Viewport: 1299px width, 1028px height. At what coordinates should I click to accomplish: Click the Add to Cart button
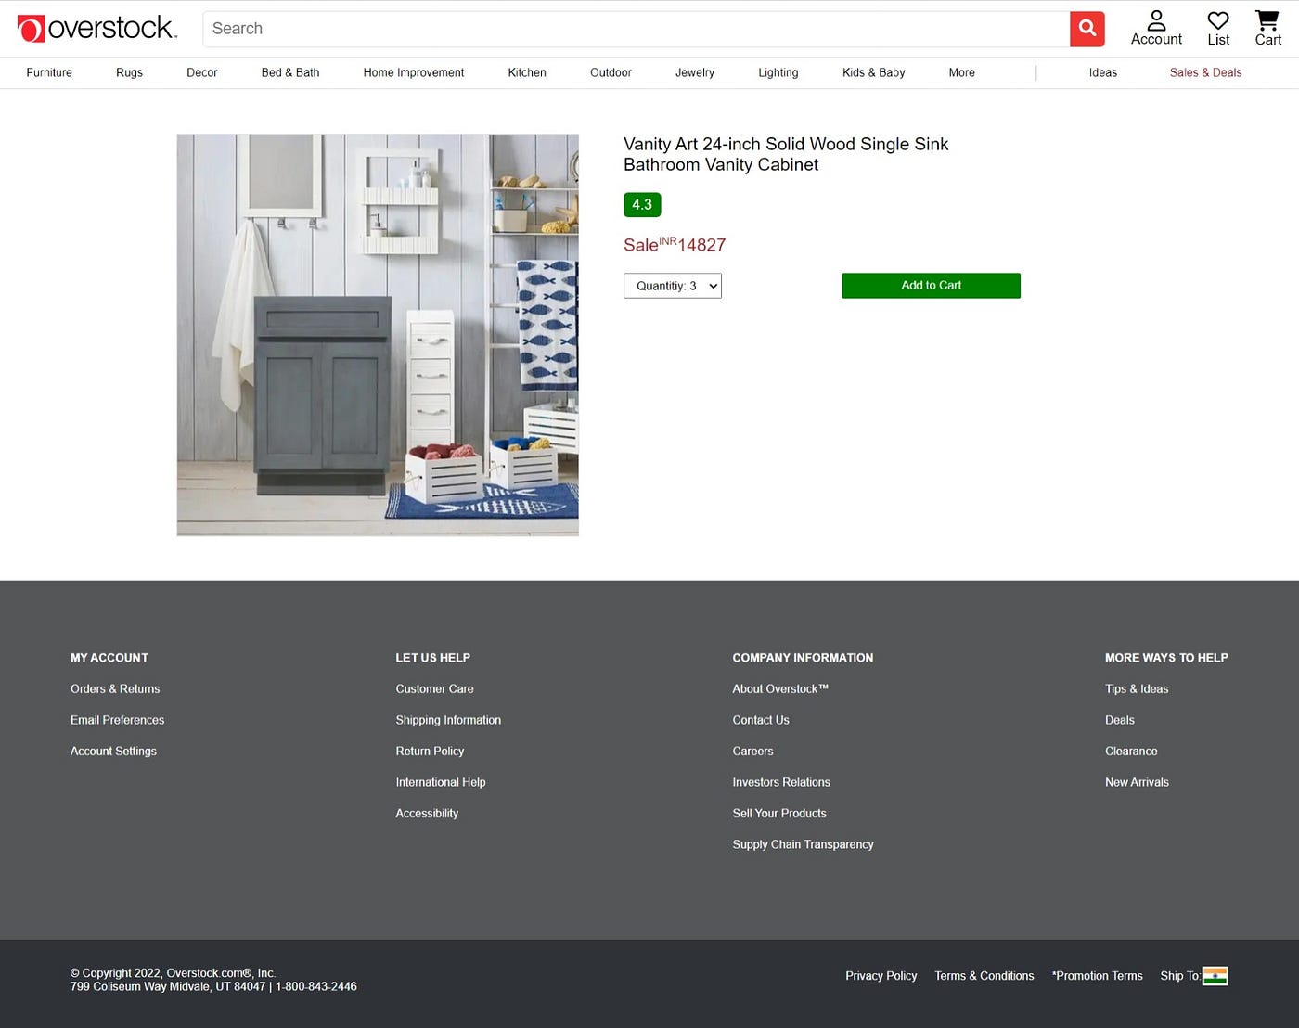pyautogui.click(x=931, y=285)
